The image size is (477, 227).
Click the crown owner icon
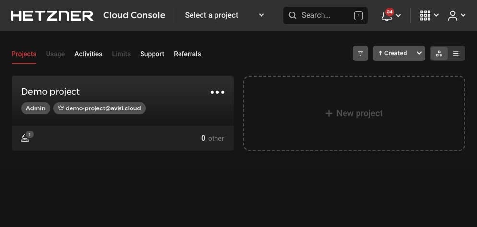[61, 108]
